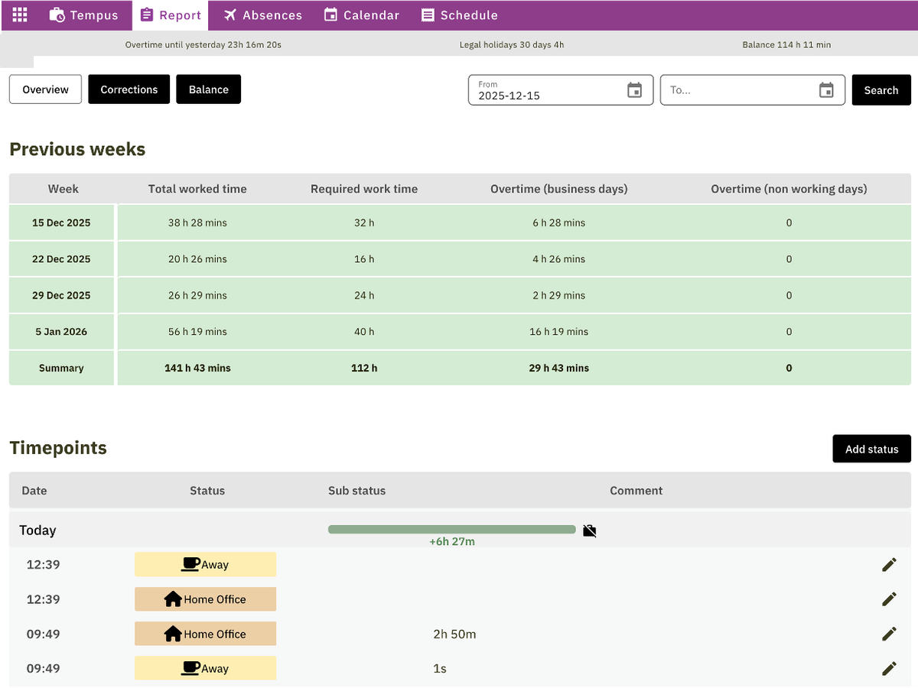This screenshot has height=688, width=918.
Task: Run the date range Search
Action: pos(881,90)
